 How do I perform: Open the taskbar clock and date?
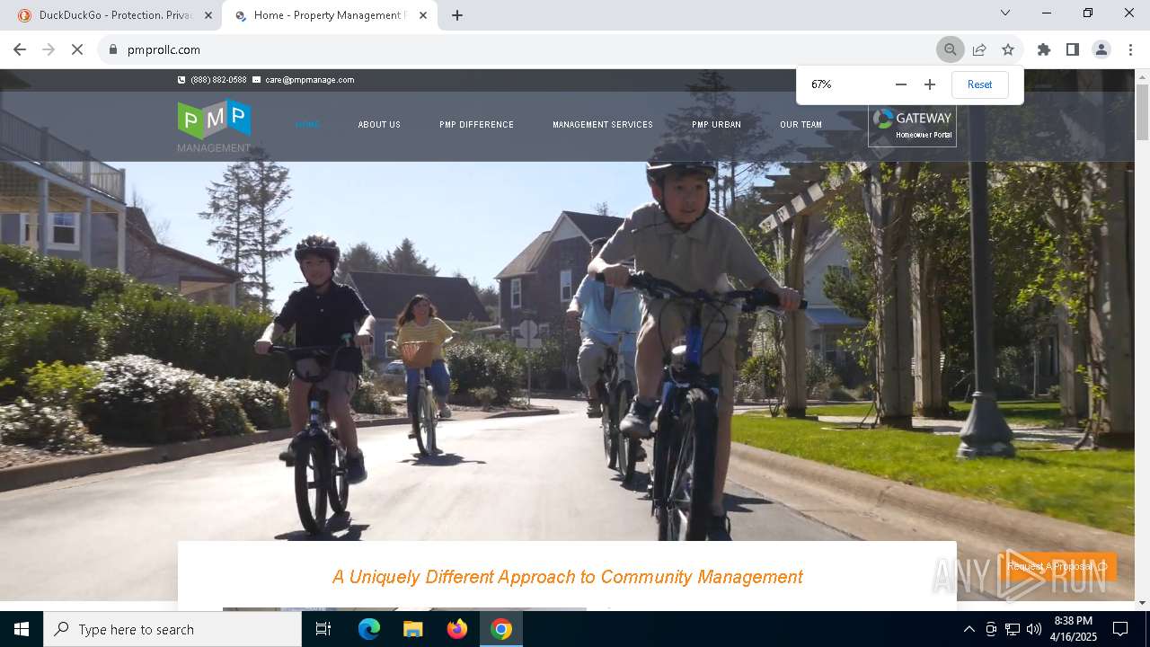click(1074, 629)
